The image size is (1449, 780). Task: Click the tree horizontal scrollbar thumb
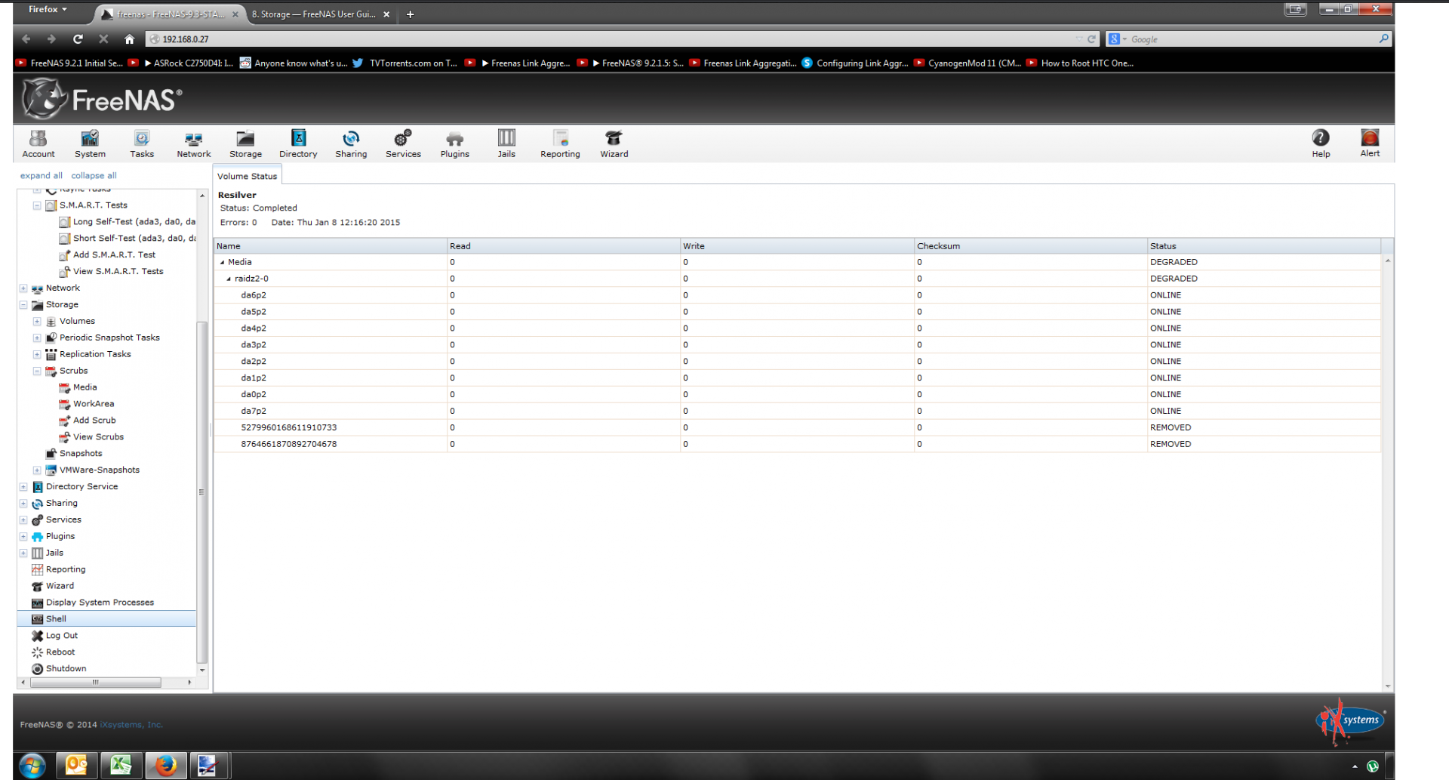click(x=95, y=683)
